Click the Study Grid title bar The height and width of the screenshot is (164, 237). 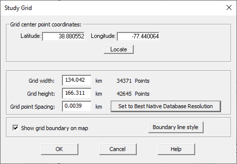pyautogui.click(x=100, y=8)
